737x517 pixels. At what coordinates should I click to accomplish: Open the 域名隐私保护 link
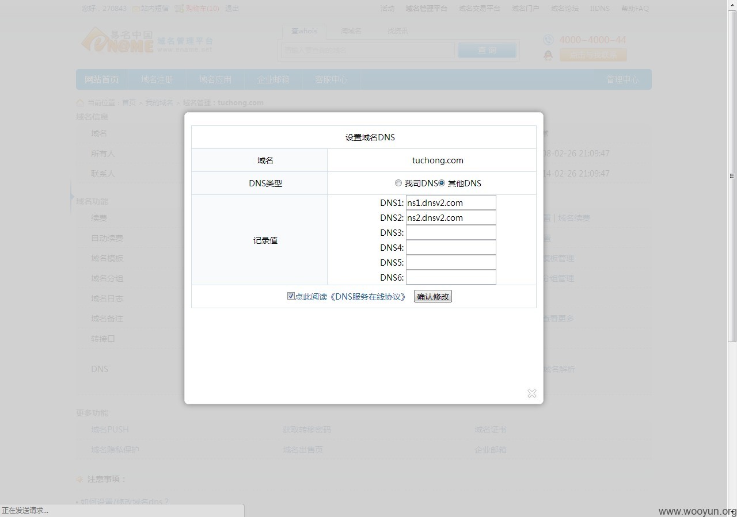pos(115,450)
